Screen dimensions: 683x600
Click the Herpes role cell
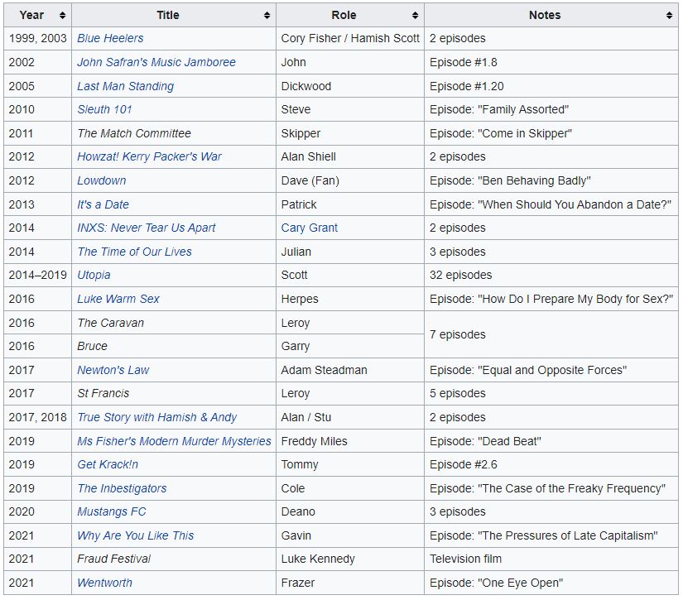point(350,299)
